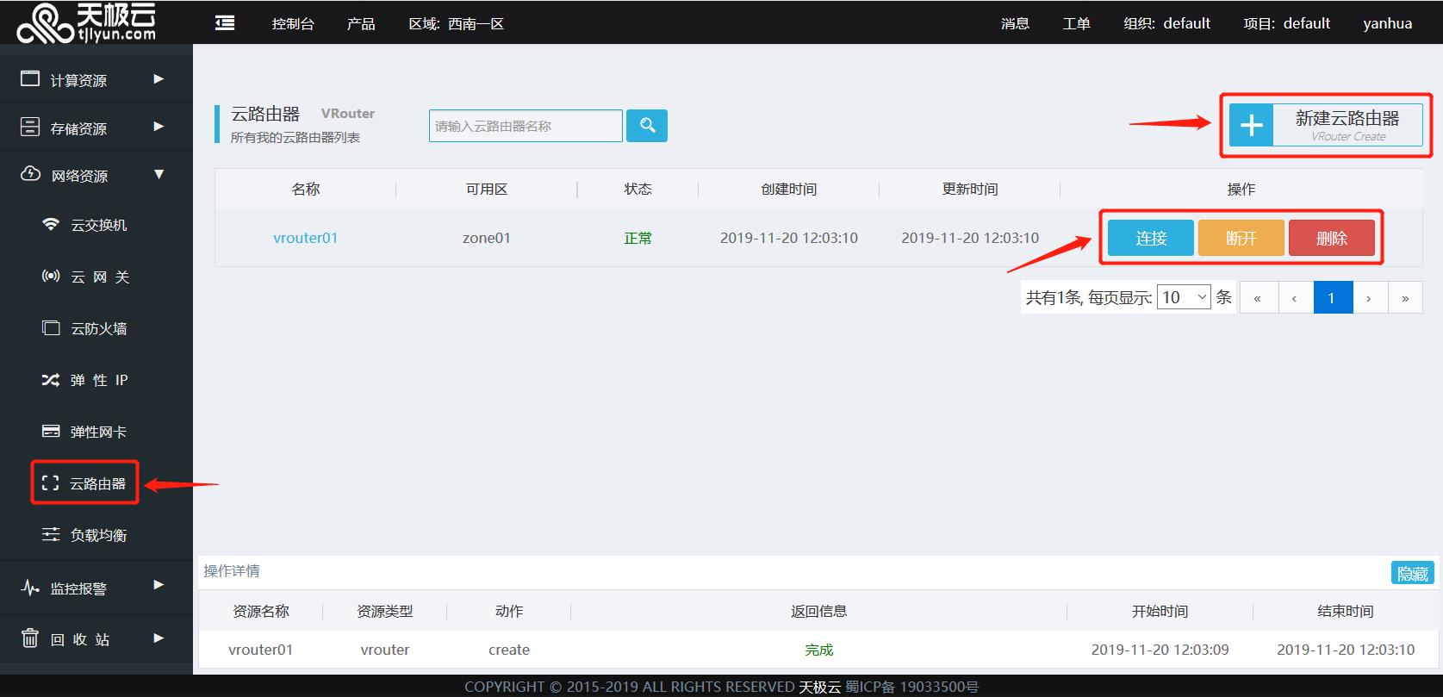Viewport: 1443px width, 697px height.
Task: Expand the 回收站 menu section
Action: pyautogui.click(x=95, y=639)
